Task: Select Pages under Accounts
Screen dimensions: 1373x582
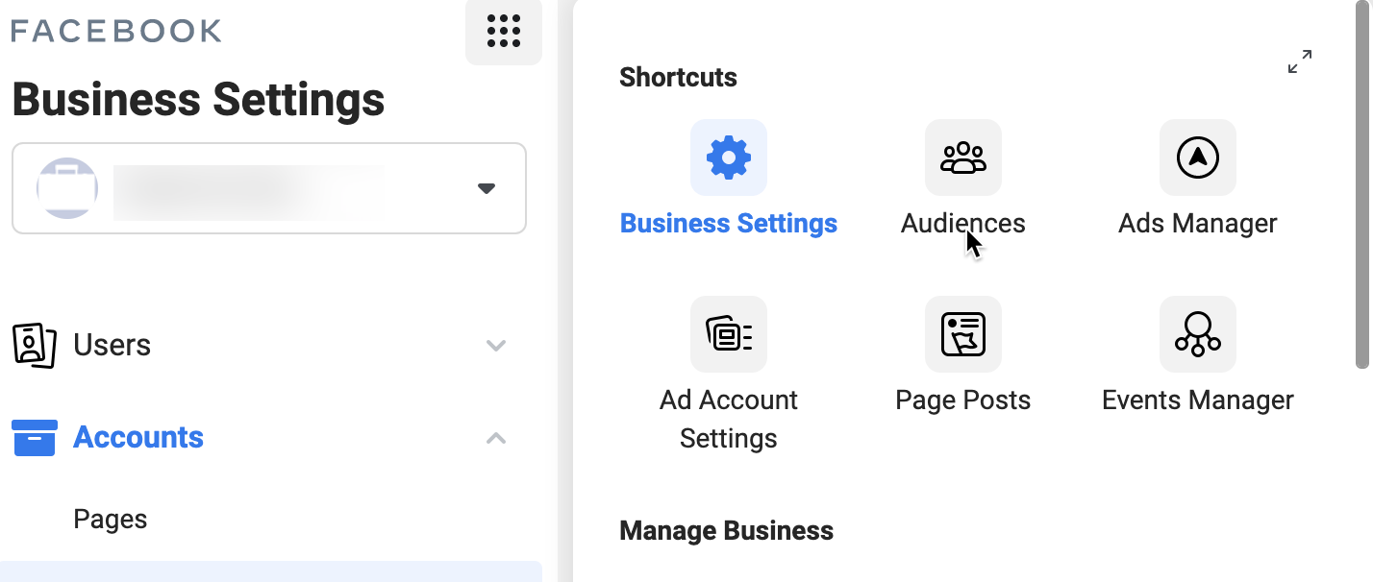Action: [111, 520]
